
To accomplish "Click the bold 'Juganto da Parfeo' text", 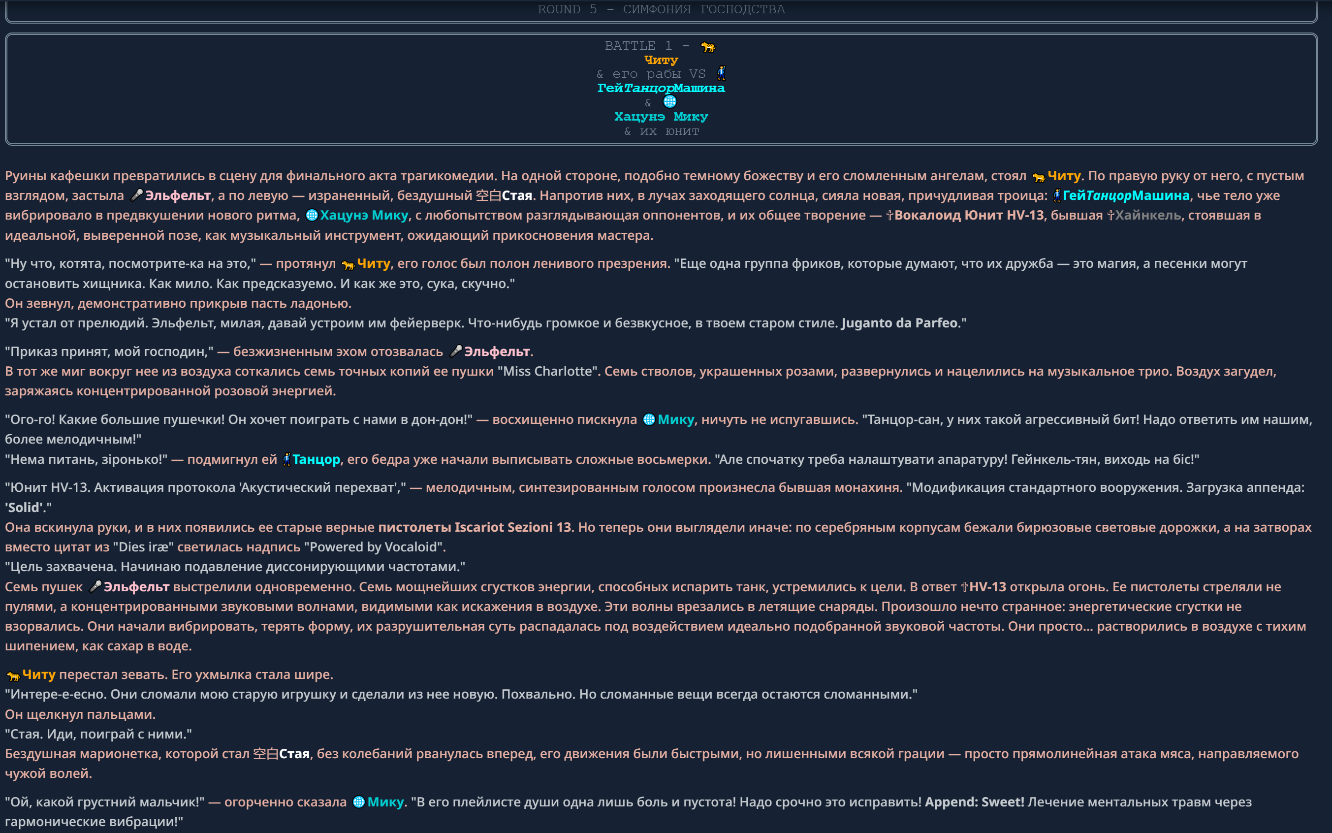I will coord(900,323).
